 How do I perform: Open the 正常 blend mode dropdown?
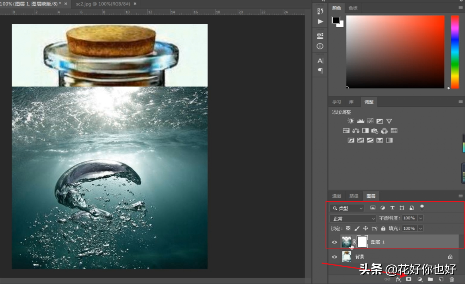(x=353, y=218)
